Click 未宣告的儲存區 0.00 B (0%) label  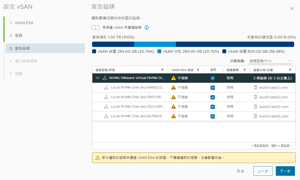tap(271, 37)
